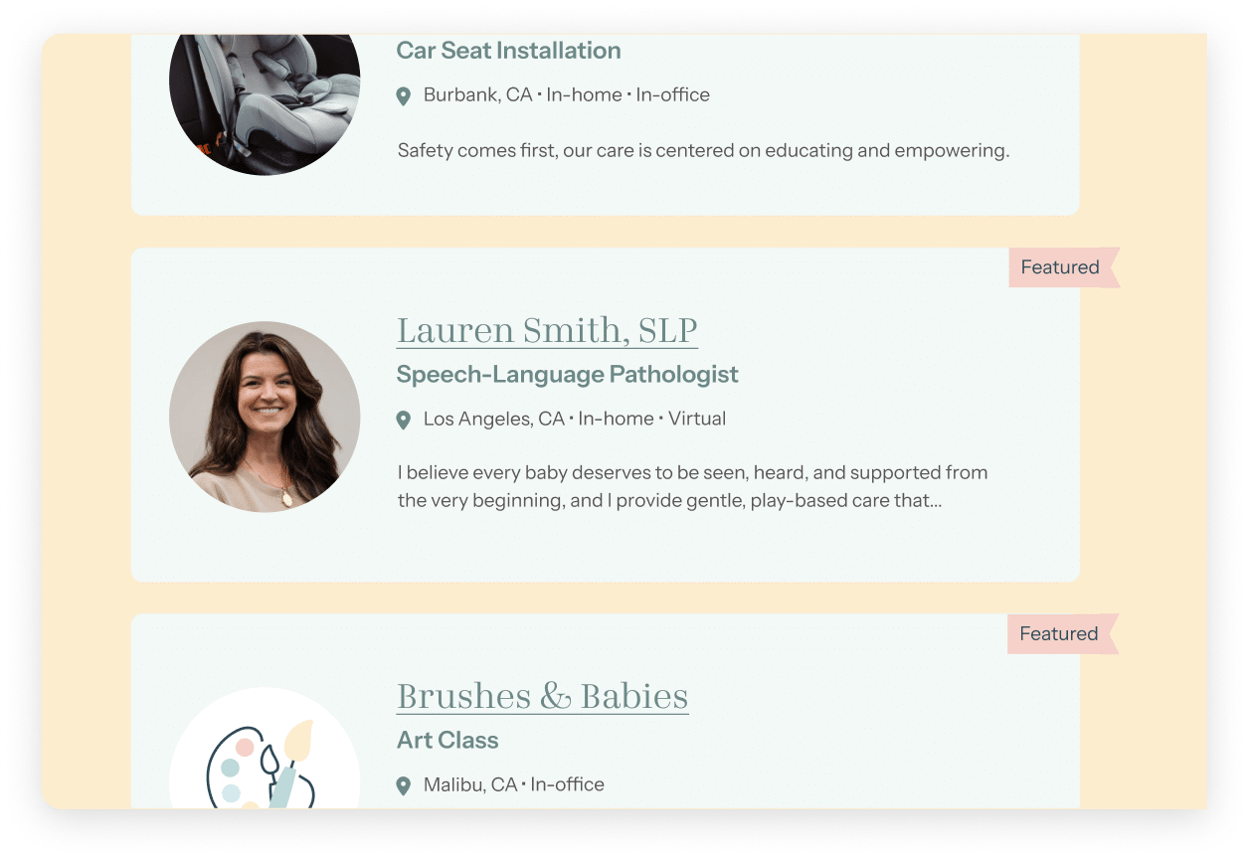Click the location pin beside Malibu, CA
The height and width of the screenshot is (859, 1249).
(403, 786)
